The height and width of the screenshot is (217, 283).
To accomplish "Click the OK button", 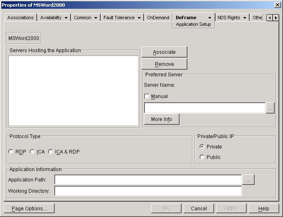I will pyautogui.click(x=166, y=209).
